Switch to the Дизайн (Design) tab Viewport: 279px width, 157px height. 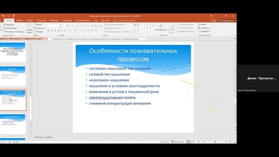pos(30,20)
